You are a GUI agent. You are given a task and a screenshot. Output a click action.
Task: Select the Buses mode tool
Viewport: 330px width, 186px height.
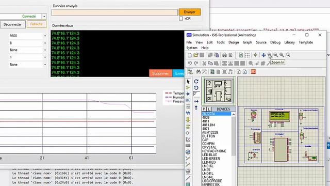[188, 113]
